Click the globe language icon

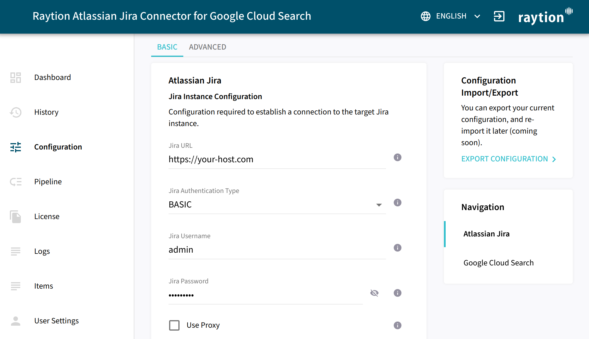(425, 16)
